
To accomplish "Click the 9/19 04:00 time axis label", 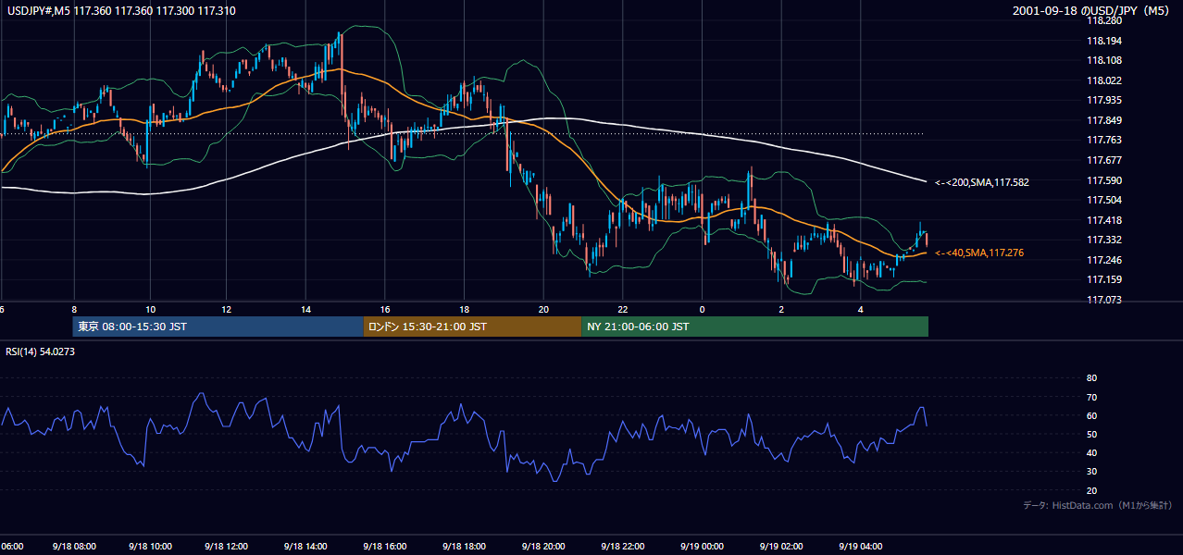I will (861, 547).
